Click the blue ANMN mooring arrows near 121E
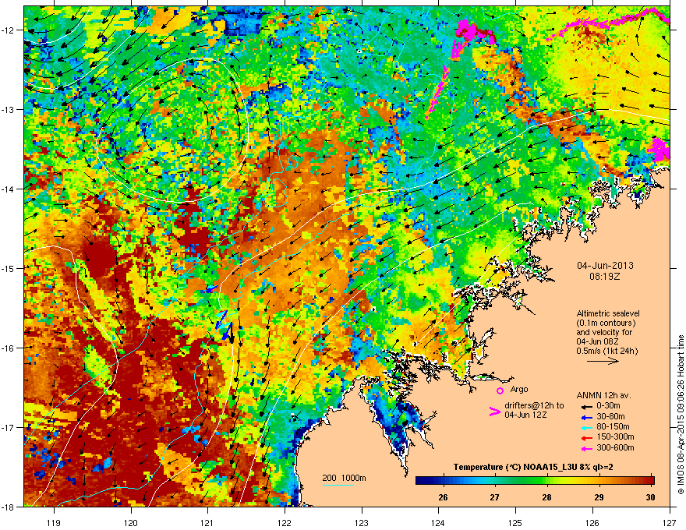 click(223, 323)
